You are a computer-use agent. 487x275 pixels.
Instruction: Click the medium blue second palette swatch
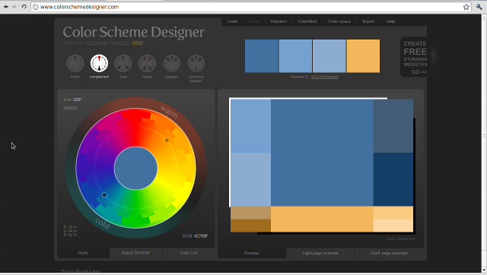click(x=295, y=56)
